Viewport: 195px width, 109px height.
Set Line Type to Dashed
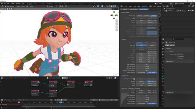click(x=152, y=45)
